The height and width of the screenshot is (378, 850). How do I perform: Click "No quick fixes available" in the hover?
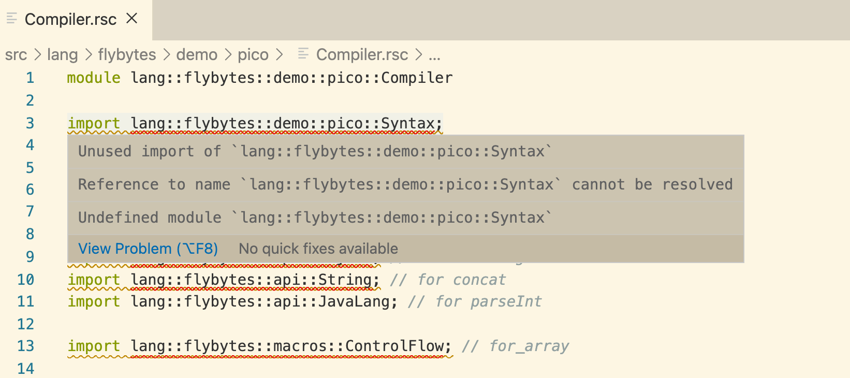point(318,249)
